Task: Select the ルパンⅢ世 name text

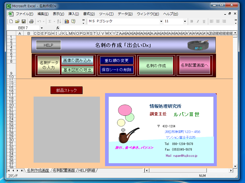Action: (x=186, y=115)
